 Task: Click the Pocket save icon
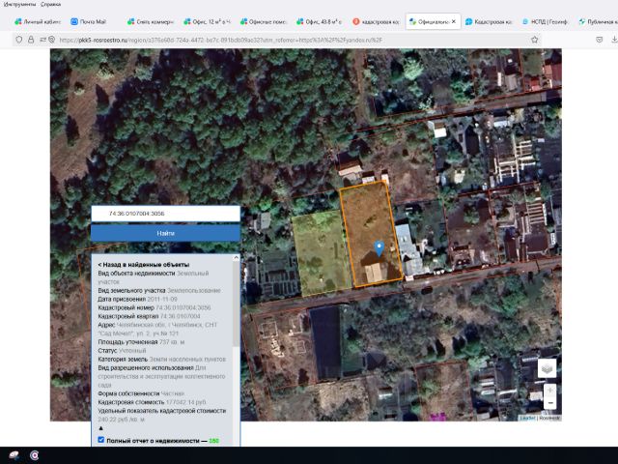click(x=599, y=40)
